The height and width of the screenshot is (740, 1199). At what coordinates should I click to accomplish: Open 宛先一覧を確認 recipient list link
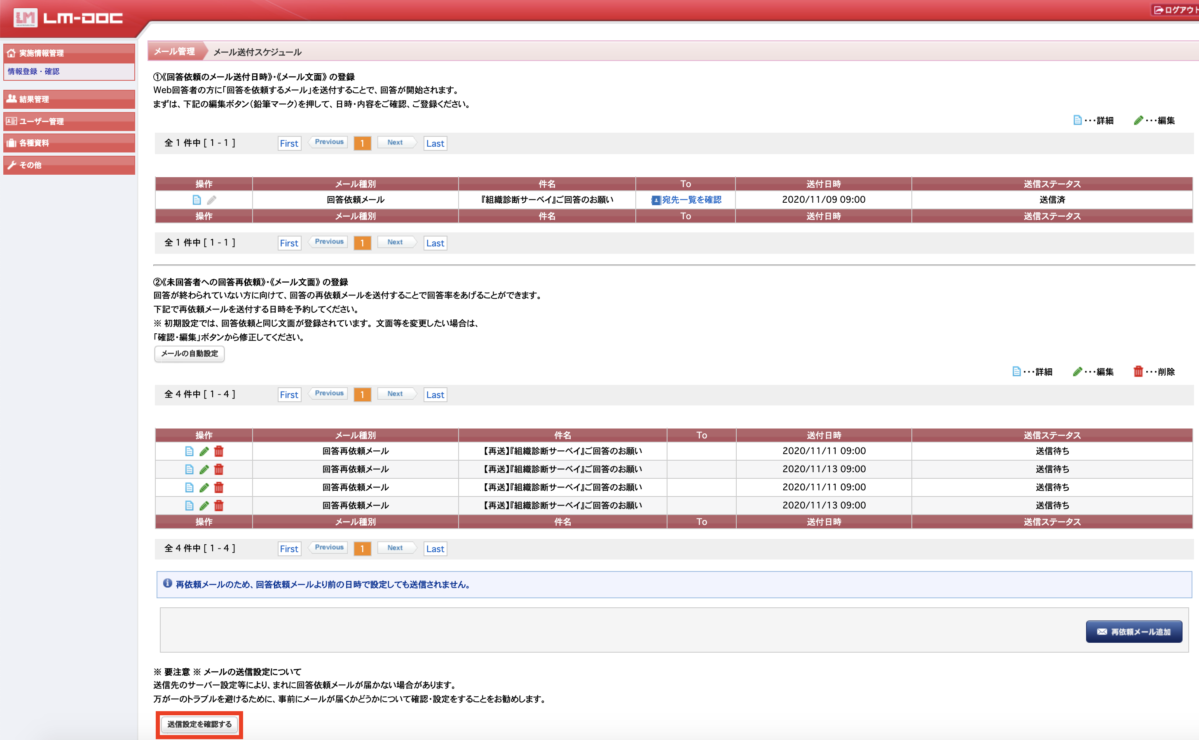(691, 200)
